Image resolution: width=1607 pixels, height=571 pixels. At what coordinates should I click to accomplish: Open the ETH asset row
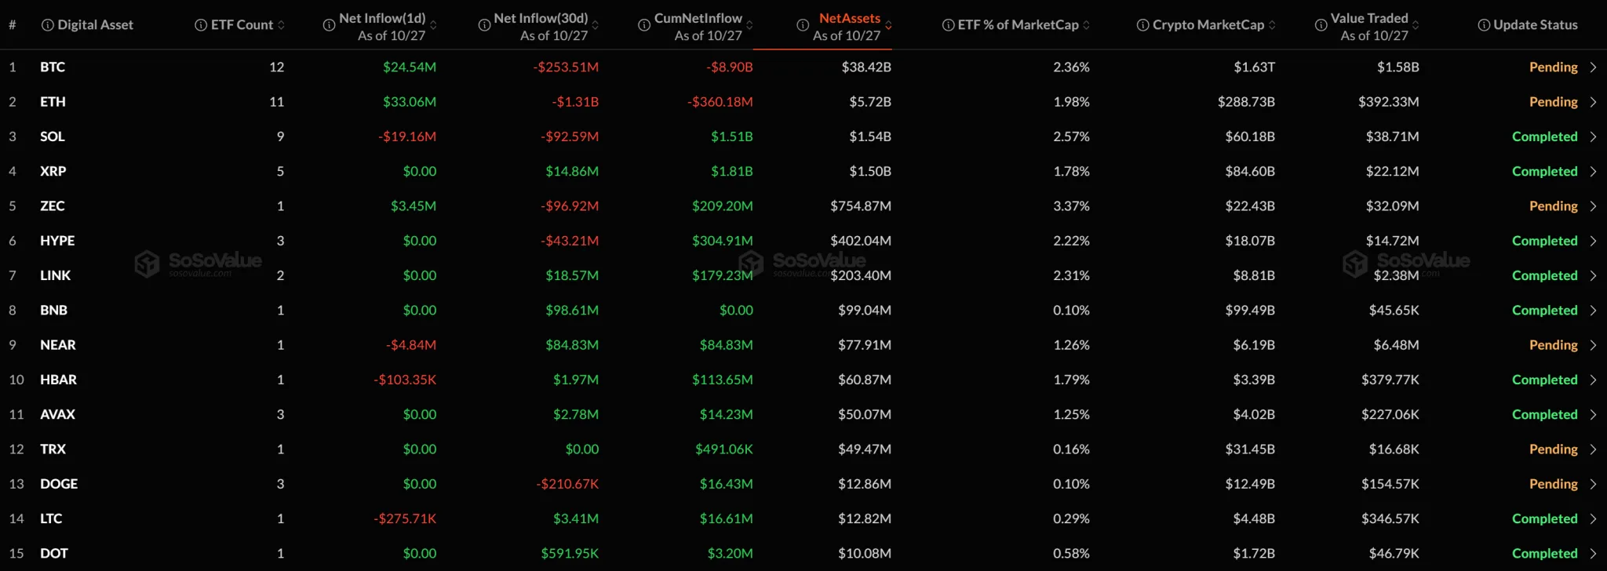(803, 102)
